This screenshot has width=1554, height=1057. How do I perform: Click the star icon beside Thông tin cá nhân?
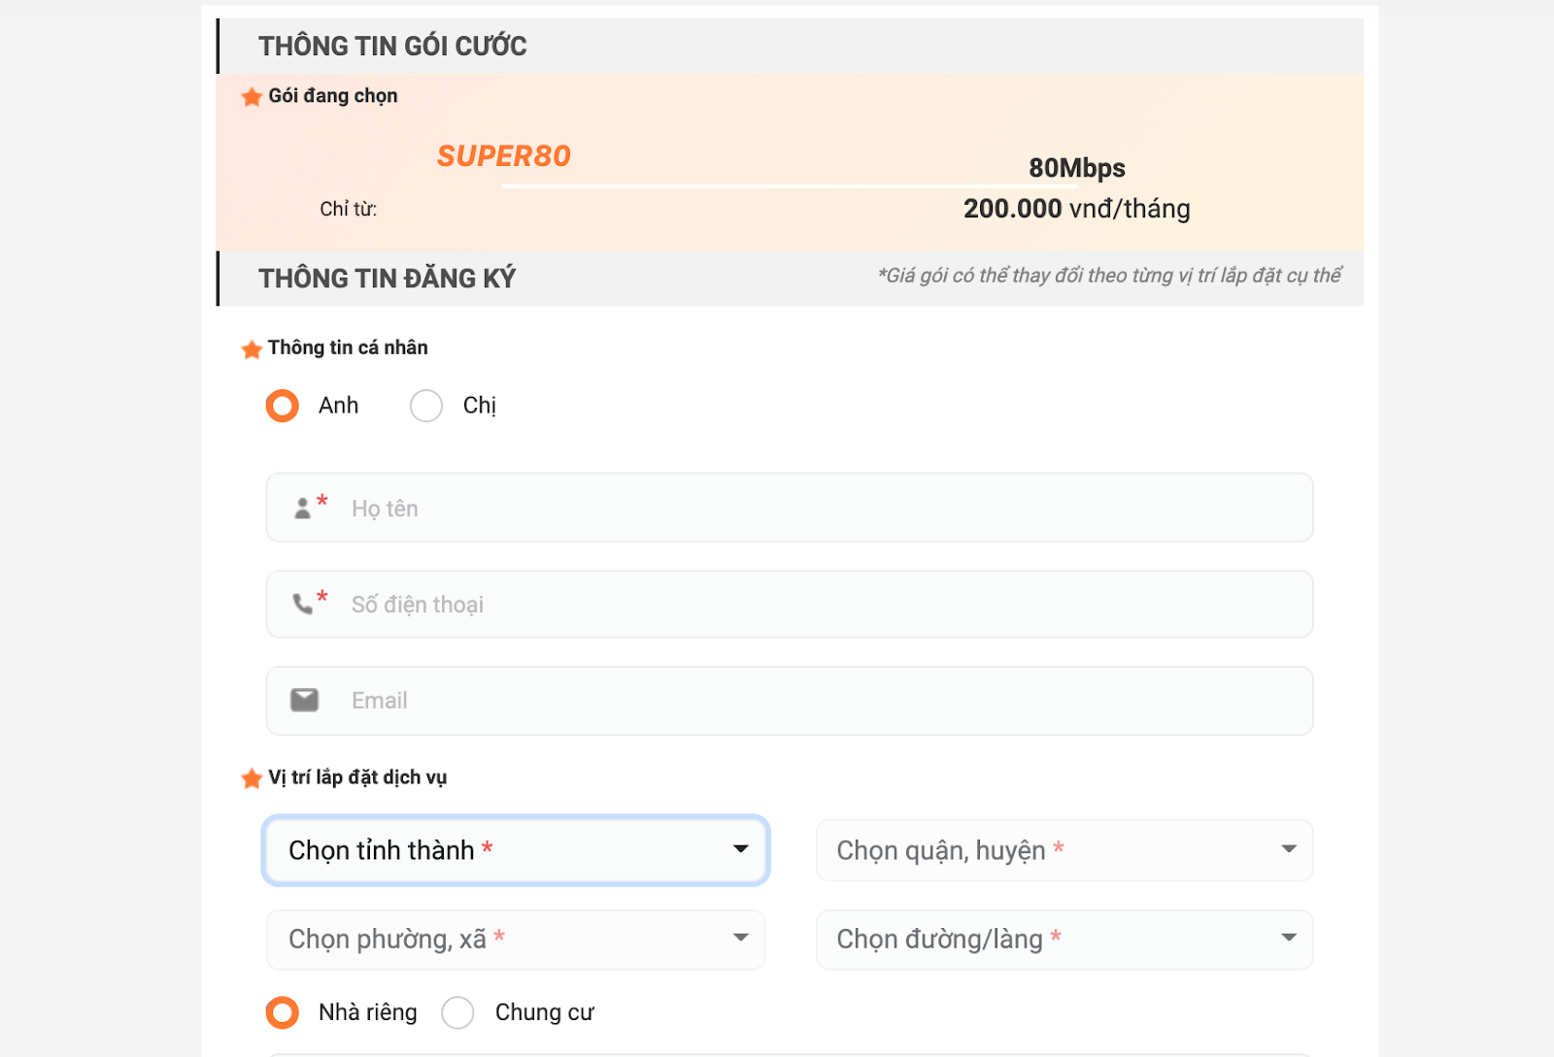(252, 349)
